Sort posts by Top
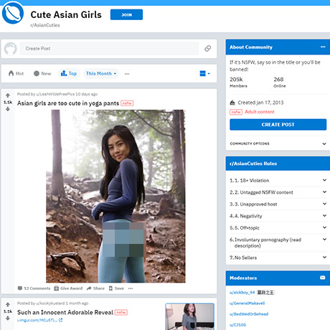Viewport: 330px width, 330px height. [69, 73]
